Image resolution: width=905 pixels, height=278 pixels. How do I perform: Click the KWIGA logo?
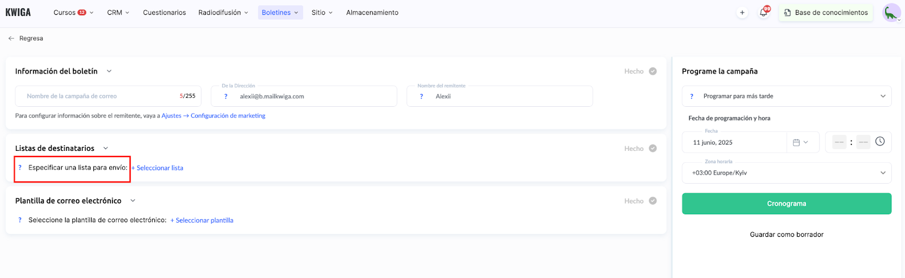click(18, 12)
